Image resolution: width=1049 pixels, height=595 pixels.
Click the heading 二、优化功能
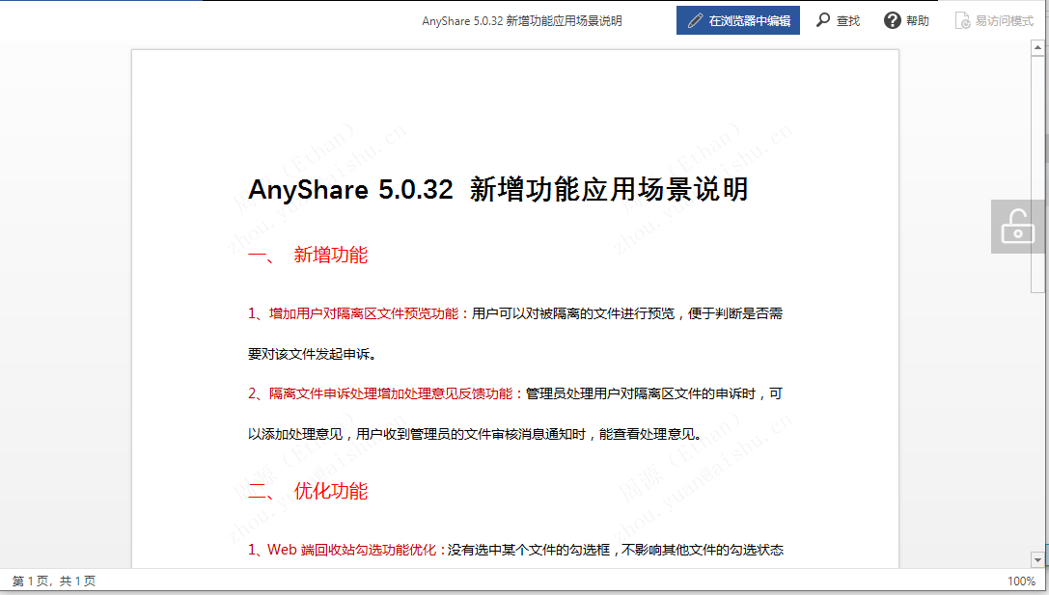(308, 492)
